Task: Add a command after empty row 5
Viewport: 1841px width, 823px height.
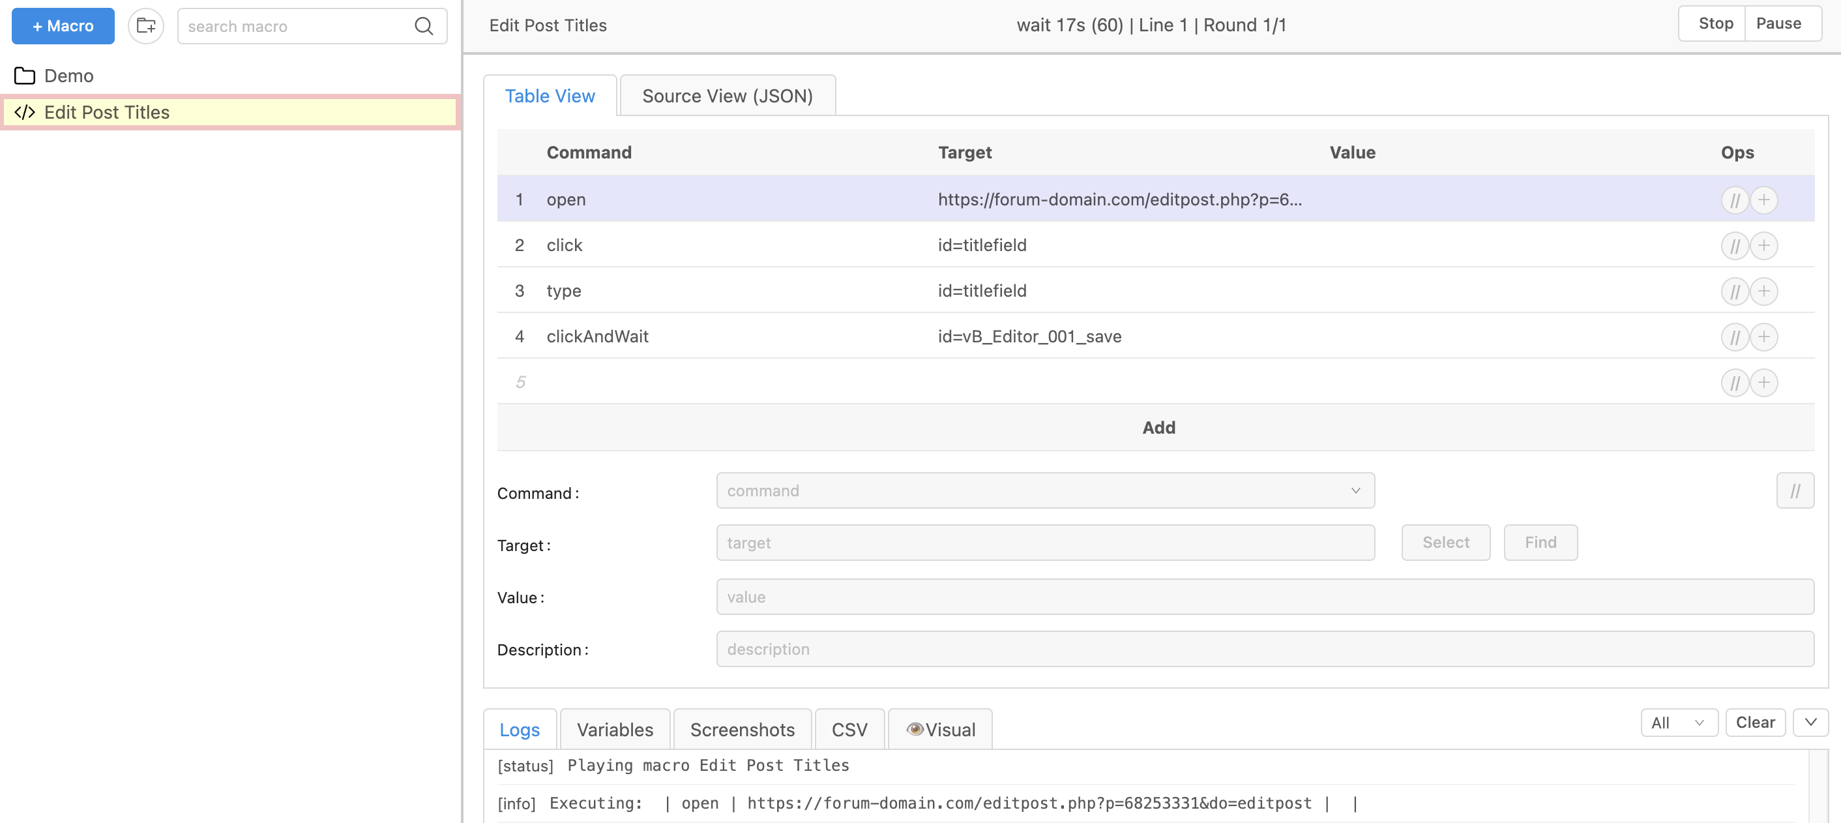Action: coord(1764,383)
